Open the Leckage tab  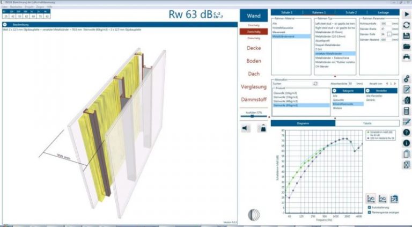pyautogui.click(x=382, y=11)
